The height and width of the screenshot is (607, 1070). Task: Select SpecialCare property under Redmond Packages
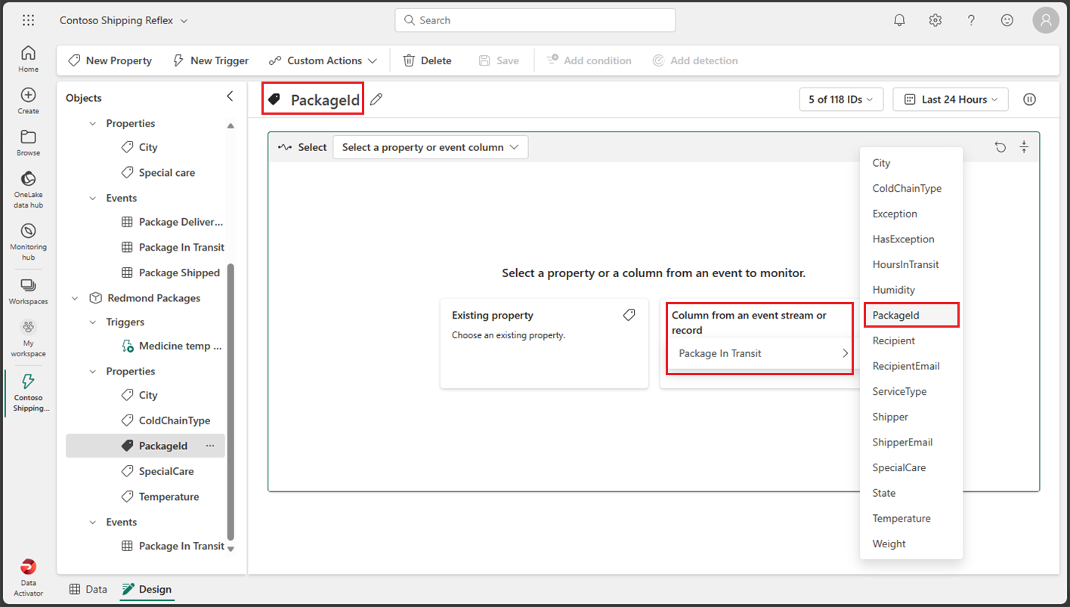(157, 471)
